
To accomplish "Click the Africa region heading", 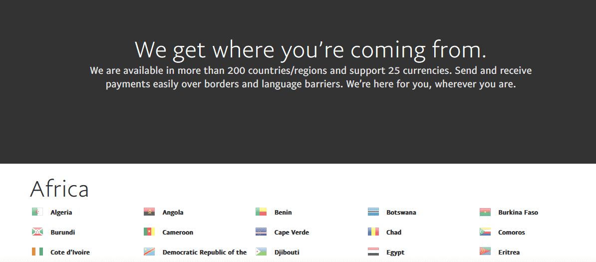I will point(59,189).
